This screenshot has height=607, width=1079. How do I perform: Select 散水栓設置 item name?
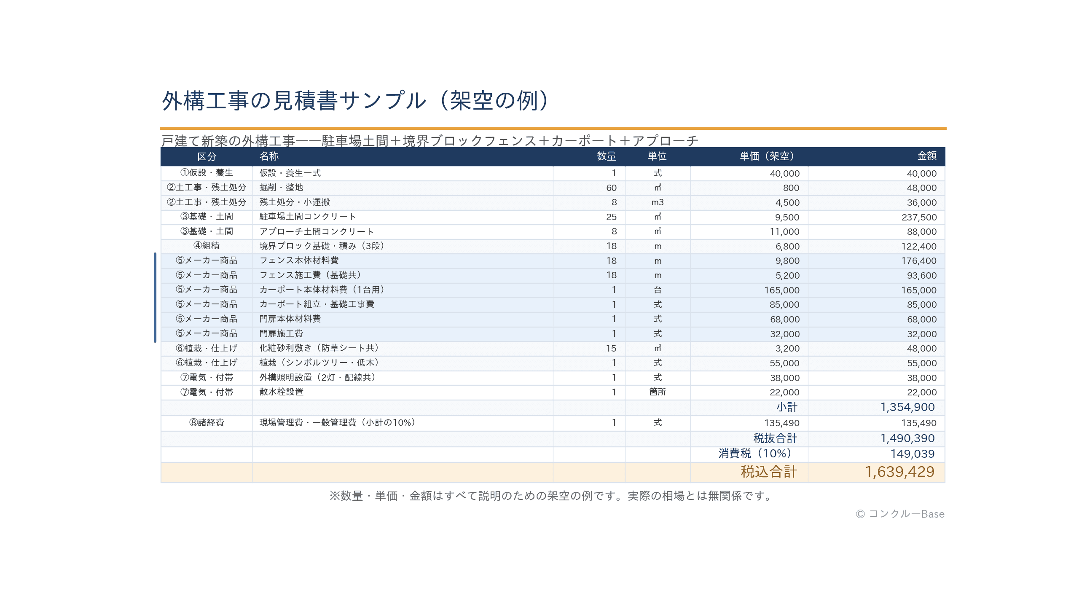pyautogui.click(x=403, y=392)
